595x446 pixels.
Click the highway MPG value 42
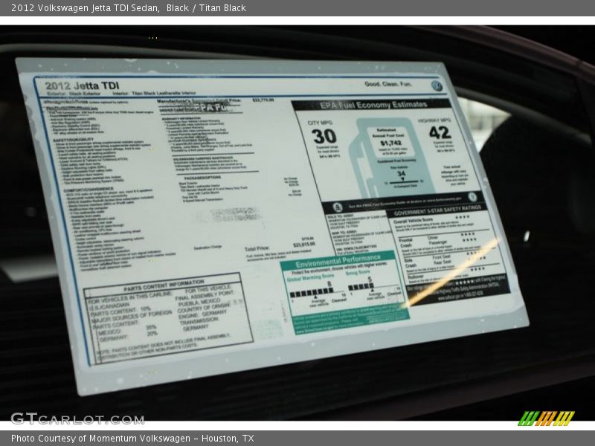[440, 132]
